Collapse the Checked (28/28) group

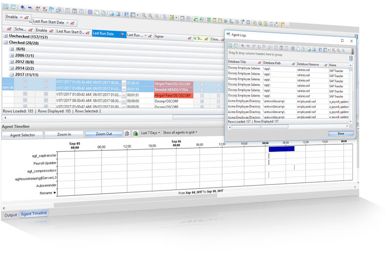tap(6, 42)
